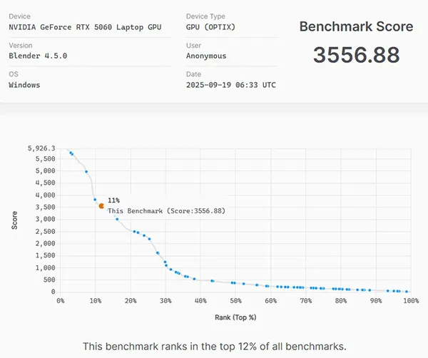Image resolution: width=428 pixels, height=358 pixels.
Task: Click the blue data point just above the orange marker
Action: [95, 199]
